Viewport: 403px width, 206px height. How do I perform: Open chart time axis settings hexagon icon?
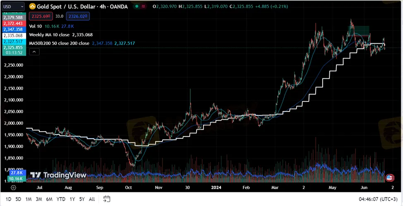click(x=14, y=187)
